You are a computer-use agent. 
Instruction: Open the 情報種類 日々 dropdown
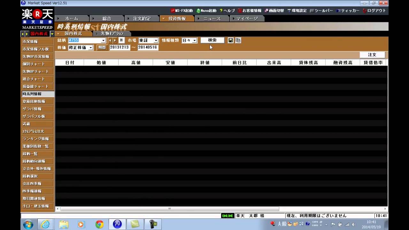click(x=195, y=41)
